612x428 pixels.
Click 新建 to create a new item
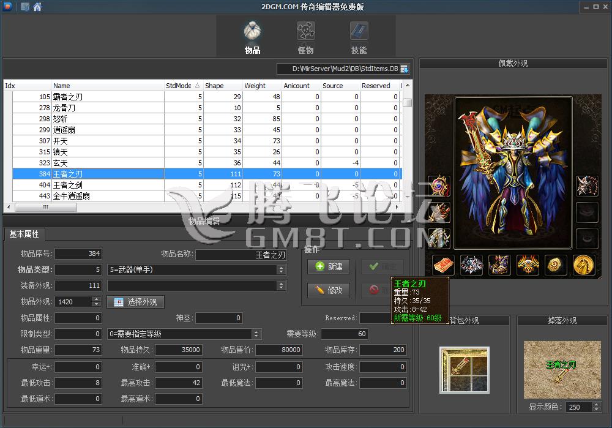[x=329, y=267]
